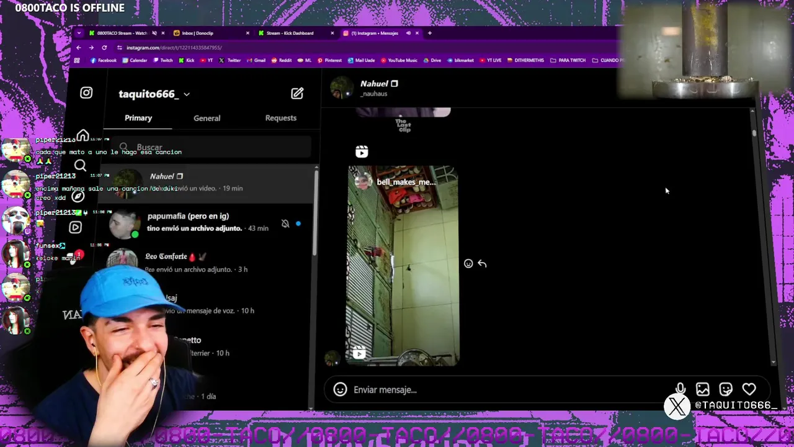The width and height of the screenshot is (794, 447).
Task: Open the PARA TWITCH bookmarks folder
Action: pyautogui.click(x=568, y=60)
